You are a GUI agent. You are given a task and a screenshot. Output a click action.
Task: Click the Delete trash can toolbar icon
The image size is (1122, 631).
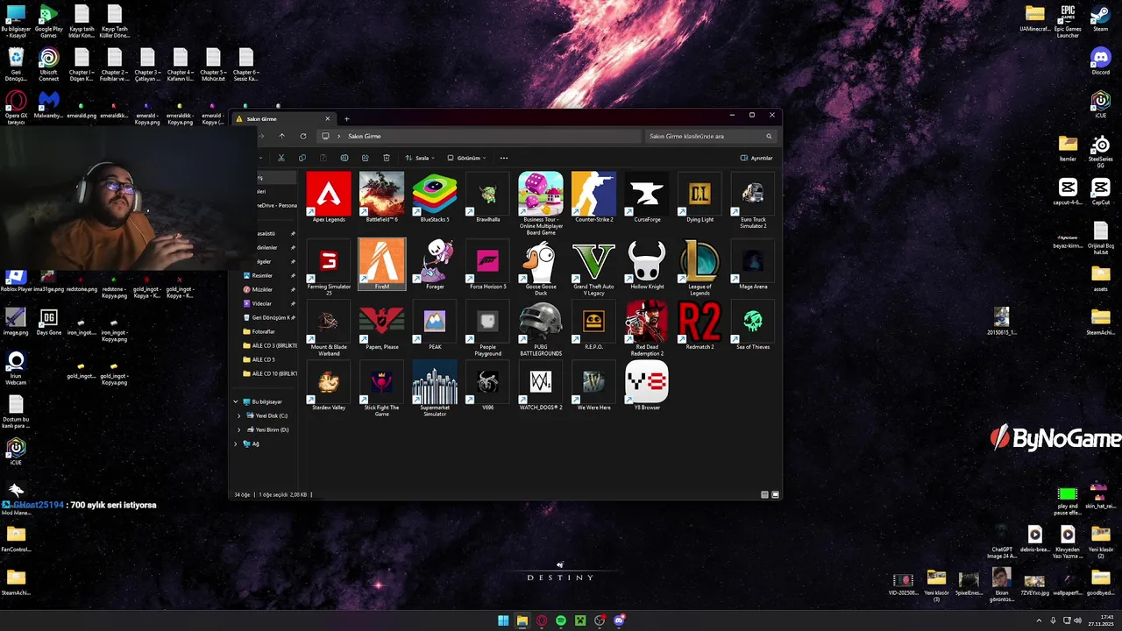click(x=387, y=158)
